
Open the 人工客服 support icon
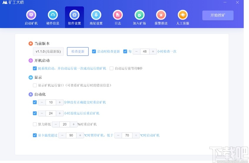[183, 15]
